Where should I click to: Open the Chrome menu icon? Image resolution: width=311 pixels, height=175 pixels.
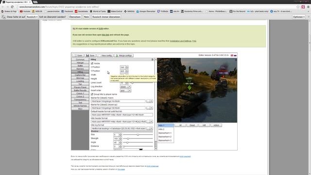pos(308,7)
